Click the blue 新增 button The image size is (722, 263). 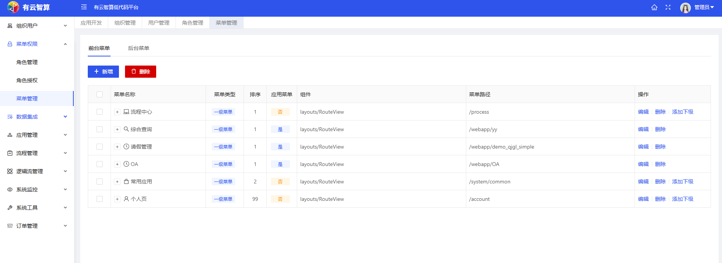(103, 72)
